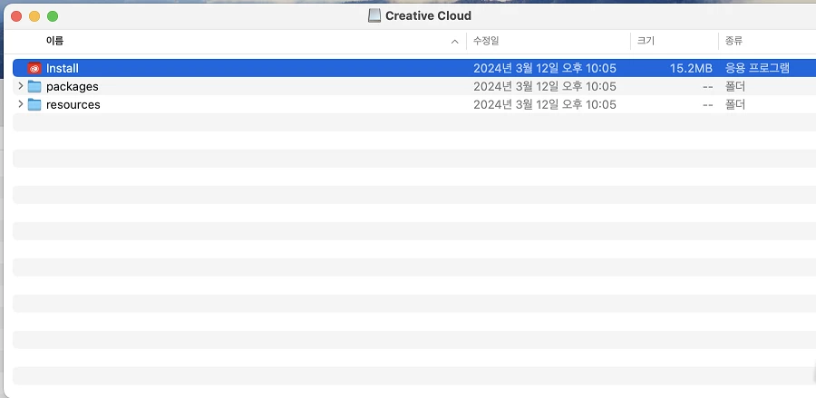This screenshot has height=398, width=816.
Task: Sort by the 종류 column header
Action: 733,41
